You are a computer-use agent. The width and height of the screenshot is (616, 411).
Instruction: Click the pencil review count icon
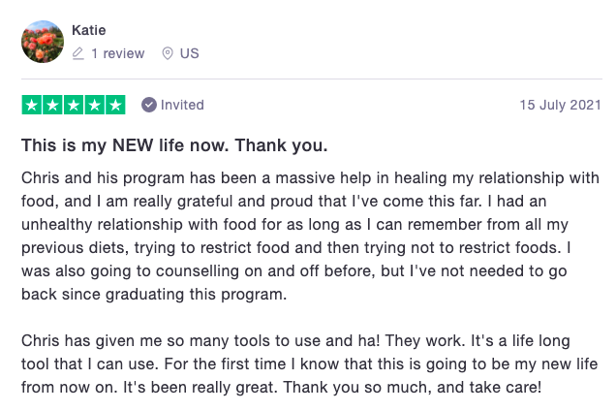coord(78,54)
